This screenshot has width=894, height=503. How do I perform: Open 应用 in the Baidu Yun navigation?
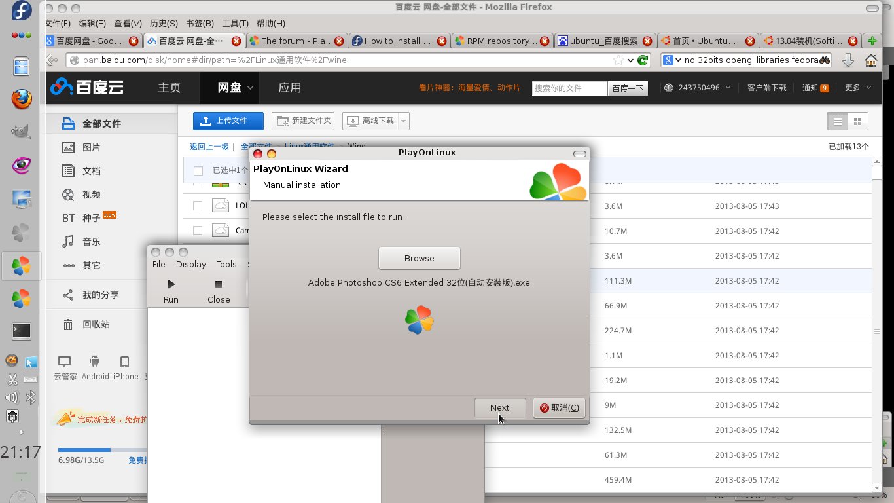pos(289,88)
